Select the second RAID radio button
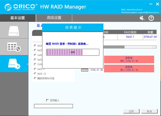The image size is (161, 116). (35, 50)
